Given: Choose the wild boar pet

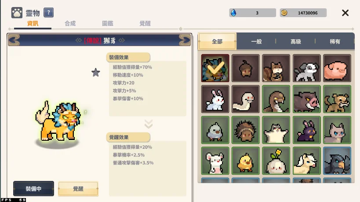Looking at the screenshot, I should pos(306,99).
